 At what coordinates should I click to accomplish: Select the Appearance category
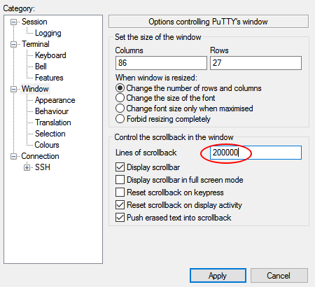(x=55, y=100)
